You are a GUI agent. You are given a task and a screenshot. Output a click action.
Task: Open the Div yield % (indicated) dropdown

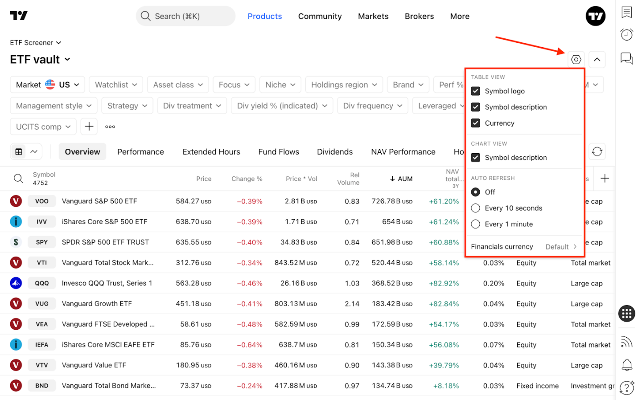point(282,106)
